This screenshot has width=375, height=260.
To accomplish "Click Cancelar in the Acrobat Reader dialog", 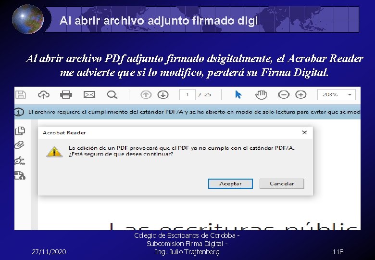I will [x=282, y=183].
